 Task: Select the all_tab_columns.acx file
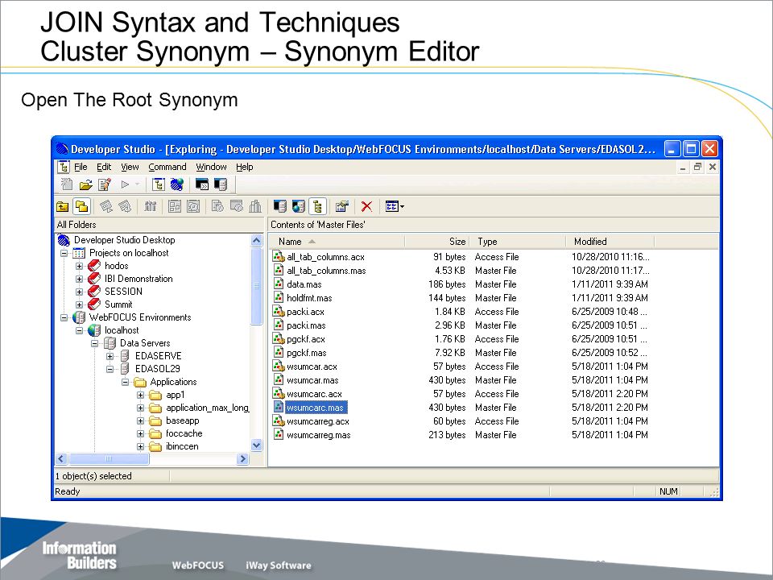[325, 257]
